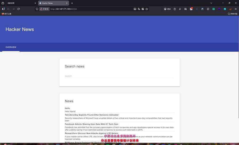239x145 pixels.
Task: Open the 新手上路 bookmark
Action: click(x=6, y=14)
